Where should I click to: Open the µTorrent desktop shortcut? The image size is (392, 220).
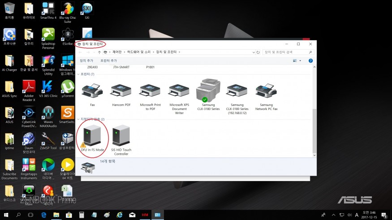(x=68, y=89)
